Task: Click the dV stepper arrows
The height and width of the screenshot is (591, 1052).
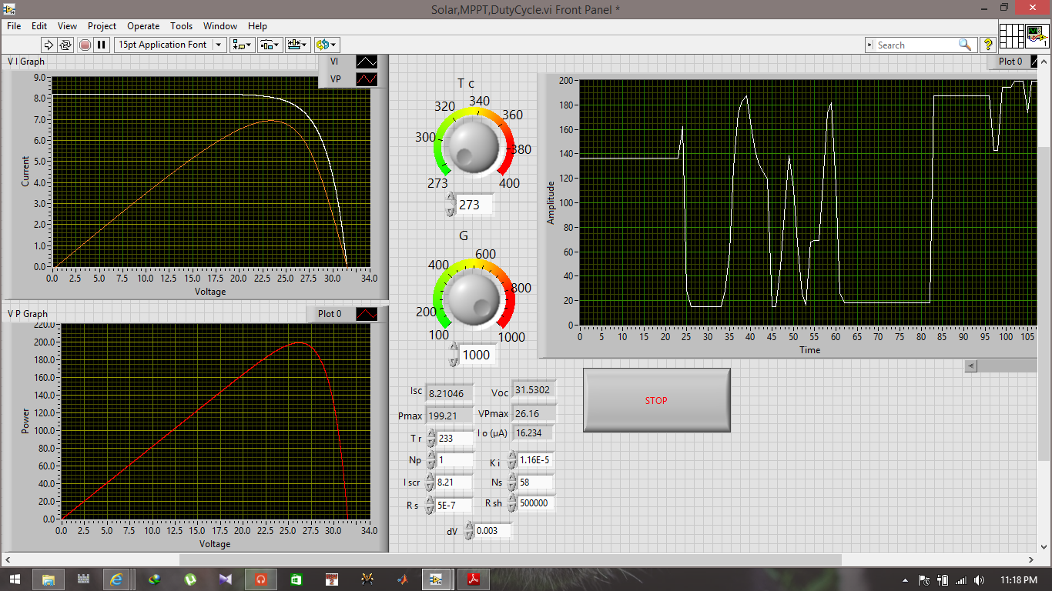Action: (x=469, y=531)
